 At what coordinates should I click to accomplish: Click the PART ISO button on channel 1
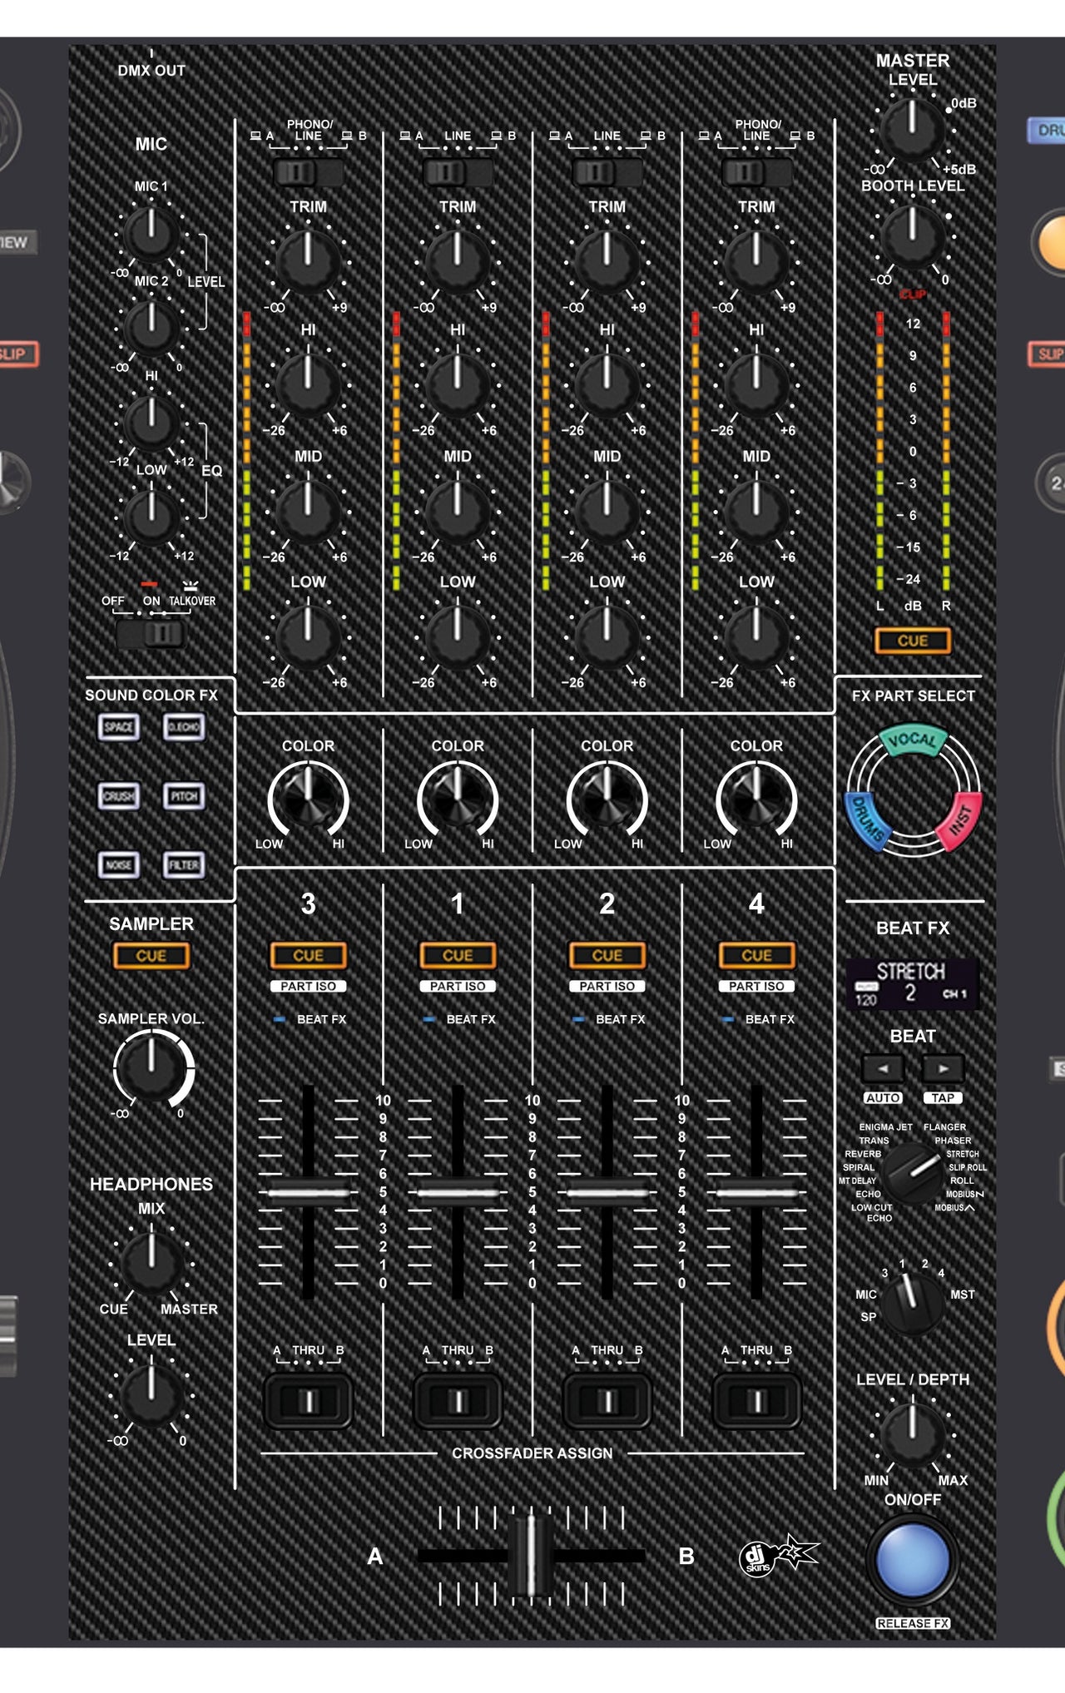[458, 986]
